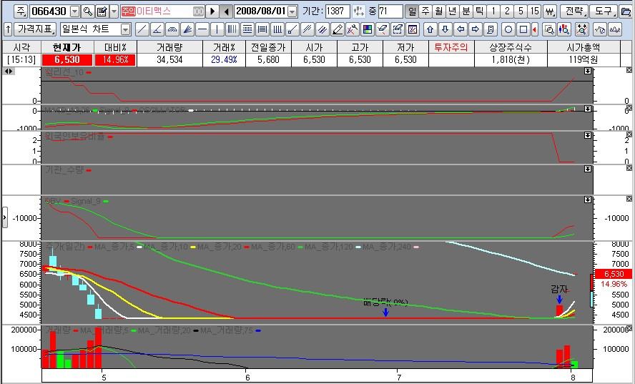
Task: Select the 분 minute period button
Action: [x=466, y=11]
